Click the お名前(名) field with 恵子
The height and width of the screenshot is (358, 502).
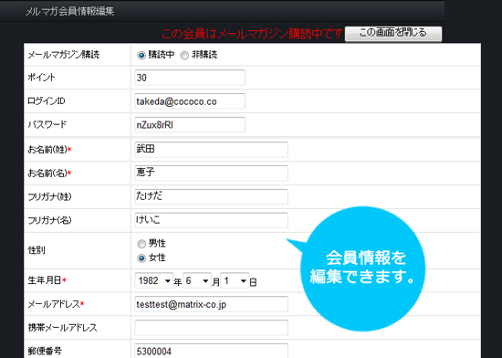(x=212, y=173)
